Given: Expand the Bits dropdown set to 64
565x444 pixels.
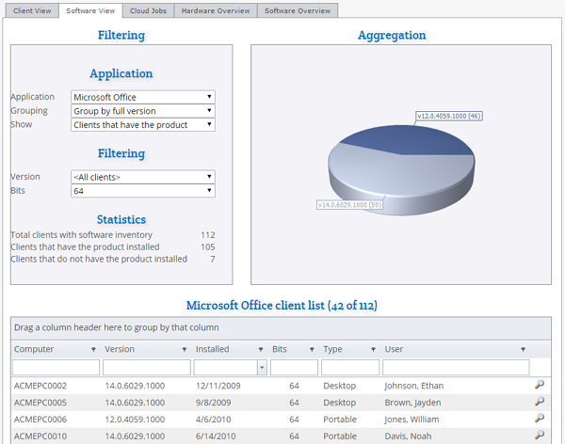Looking at the screenshot, I should (143, 191).
